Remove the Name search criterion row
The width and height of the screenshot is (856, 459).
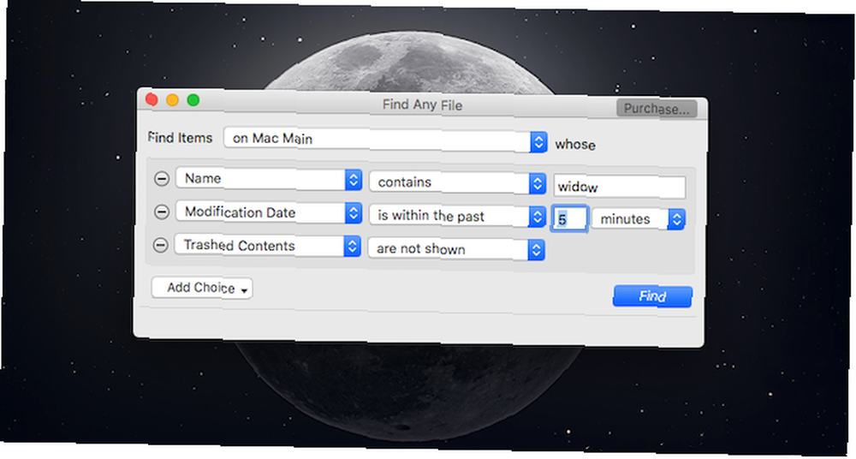tap(162, 178)
